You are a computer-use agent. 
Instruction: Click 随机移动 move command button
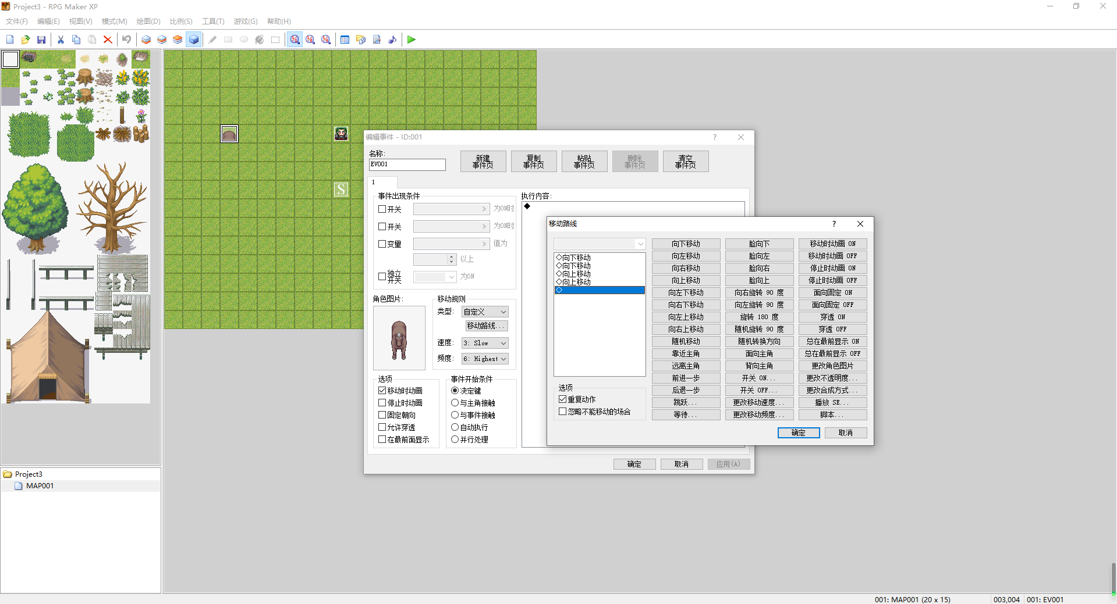(686, 342)
